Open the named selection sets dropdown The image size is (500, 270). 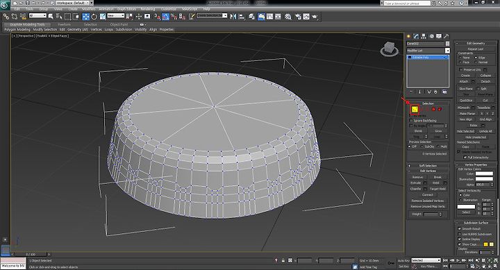tap(212, 16)
